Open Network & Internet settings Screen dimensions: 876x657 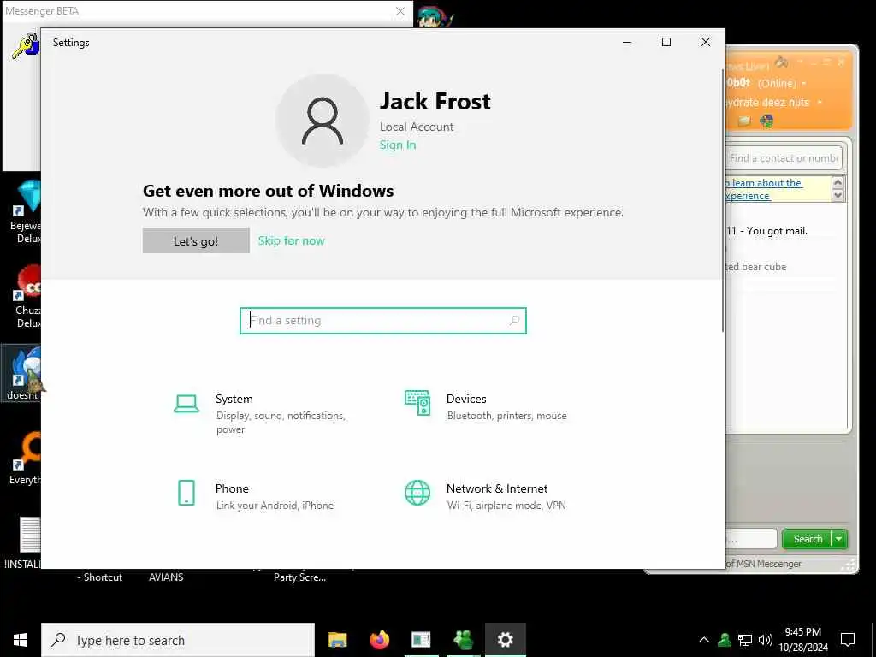(x=485, y=495)
